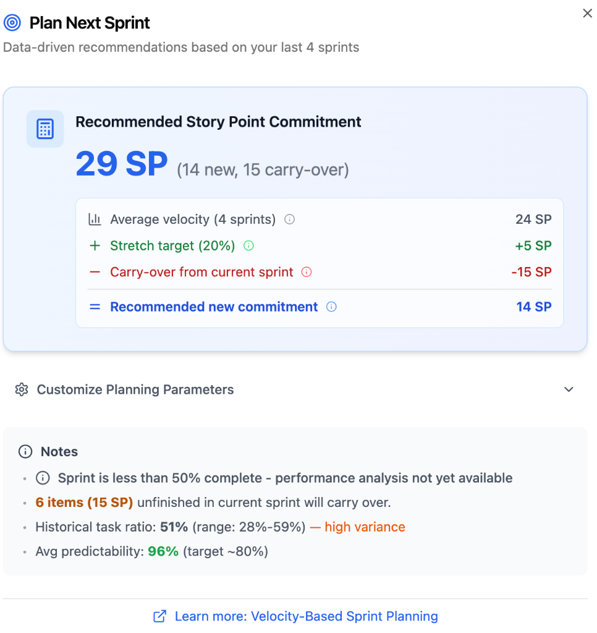
Task: Click the info icon beside Notes heading
Action: [25, 451]
